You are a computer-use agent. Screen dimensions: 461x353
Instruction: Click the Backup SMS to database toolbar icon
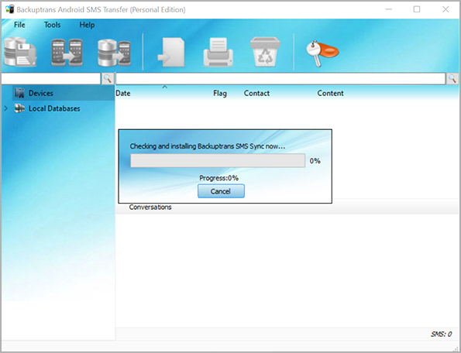coord(20,52)
